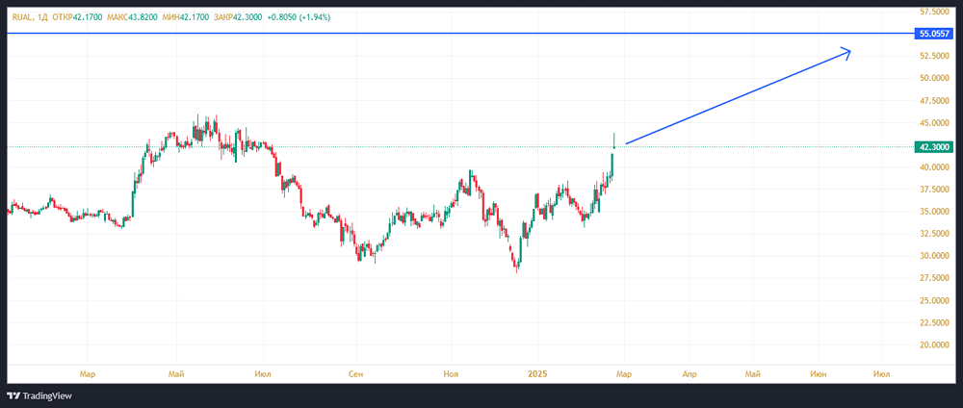Click the 2025 label on time axis
Viewport: 963px width, 408px height.
coord(534,373)
